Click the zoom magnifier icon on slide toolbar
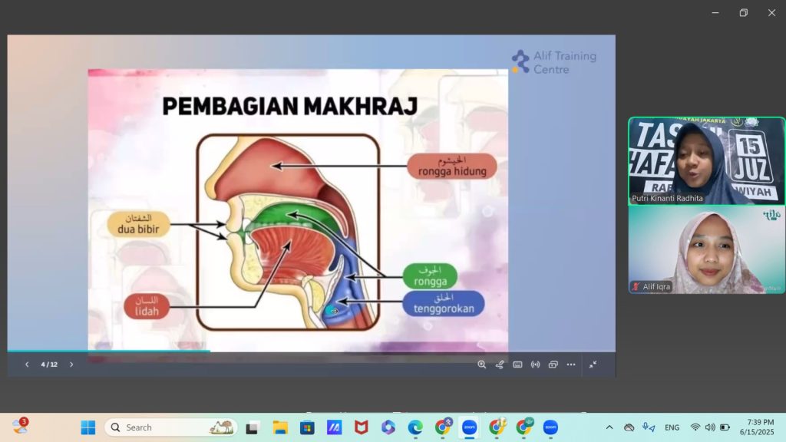786x442 pixels. tap(482, 364)
